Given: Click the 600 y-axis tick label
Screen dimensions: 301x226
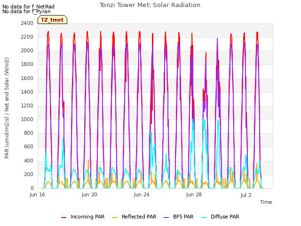Looking at the screenshot, I should (x=29, y=147).
